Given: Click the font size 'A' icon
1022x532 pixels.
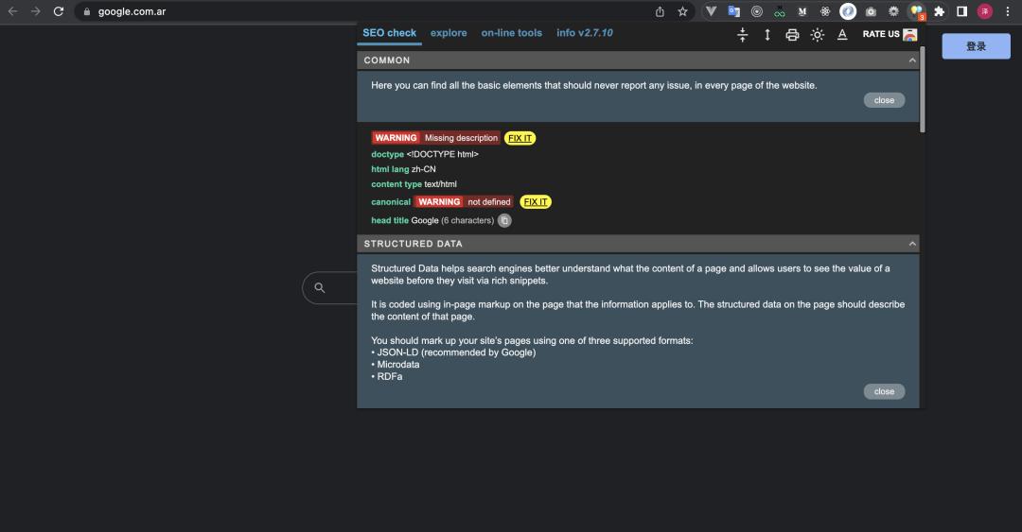Looking at the screenshot, I should point(842,35).
